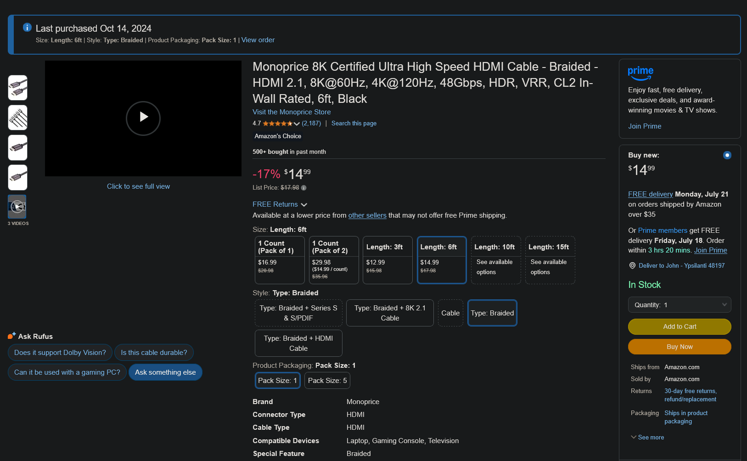
Task: Click to see full view link
Action: [x=138, y=186]
